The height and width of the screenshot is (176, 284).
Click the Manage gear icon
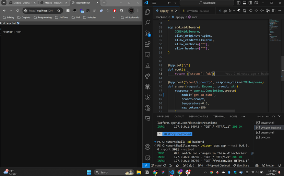[x=148, y=157]
